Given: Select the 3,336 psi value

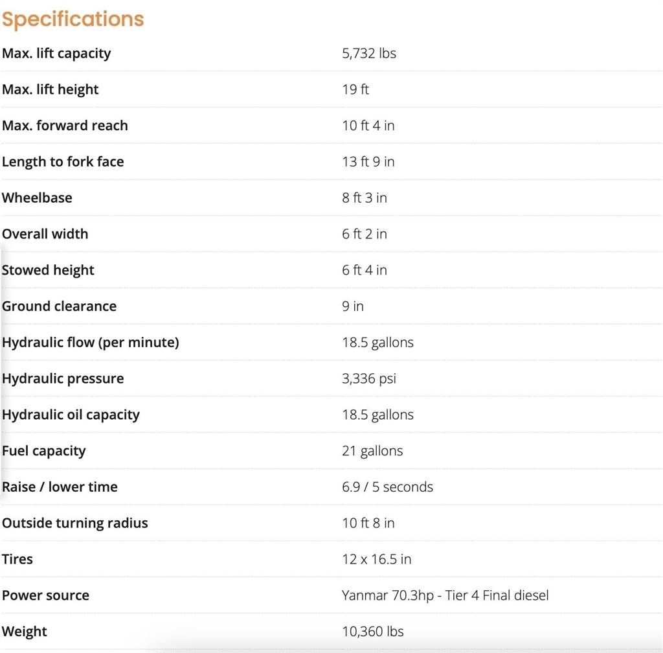Looking at the screenshot, I should (368, 379).
